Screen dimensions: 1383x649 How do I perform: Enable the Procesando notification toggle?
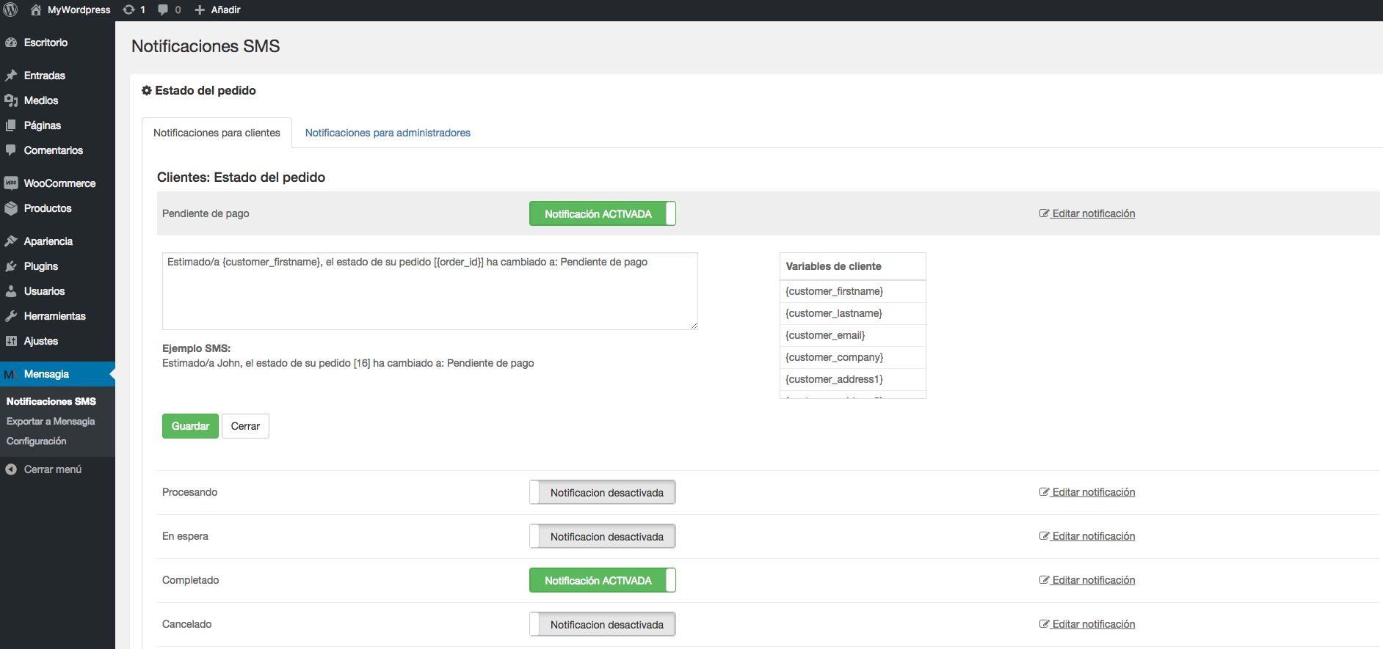(x=602, y=492)
